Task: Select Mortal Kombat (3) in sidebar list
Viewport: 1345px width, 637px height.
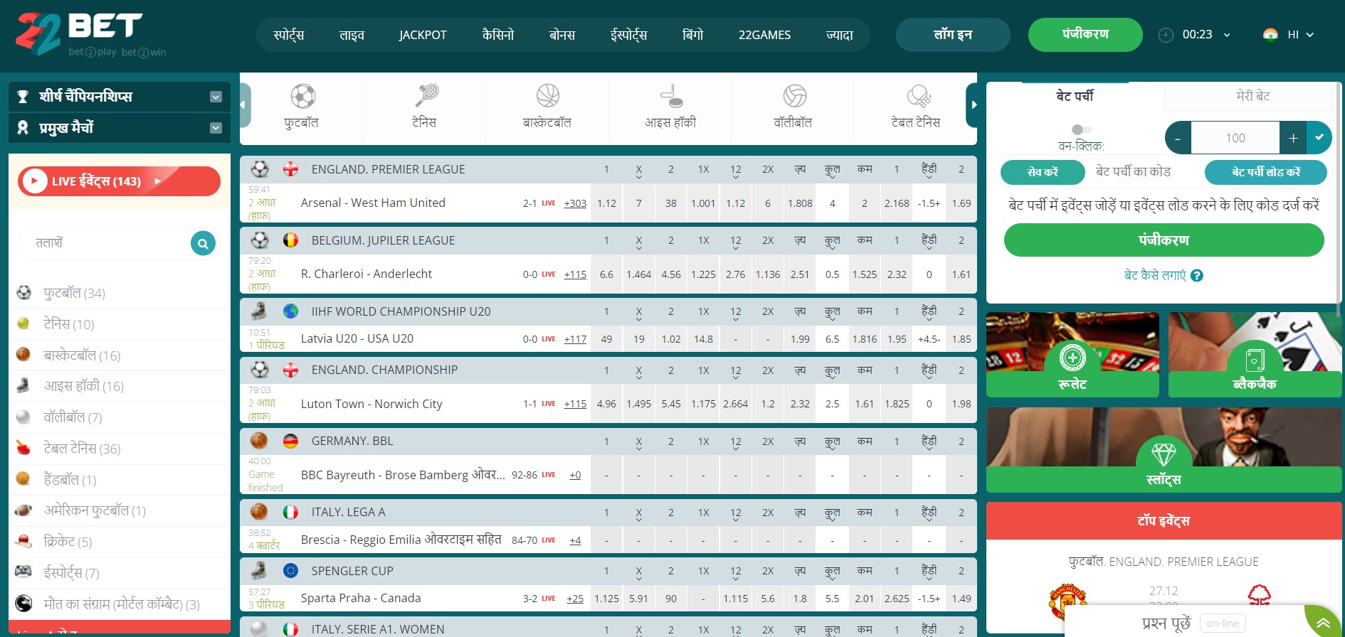Action: tap(120, 604)
